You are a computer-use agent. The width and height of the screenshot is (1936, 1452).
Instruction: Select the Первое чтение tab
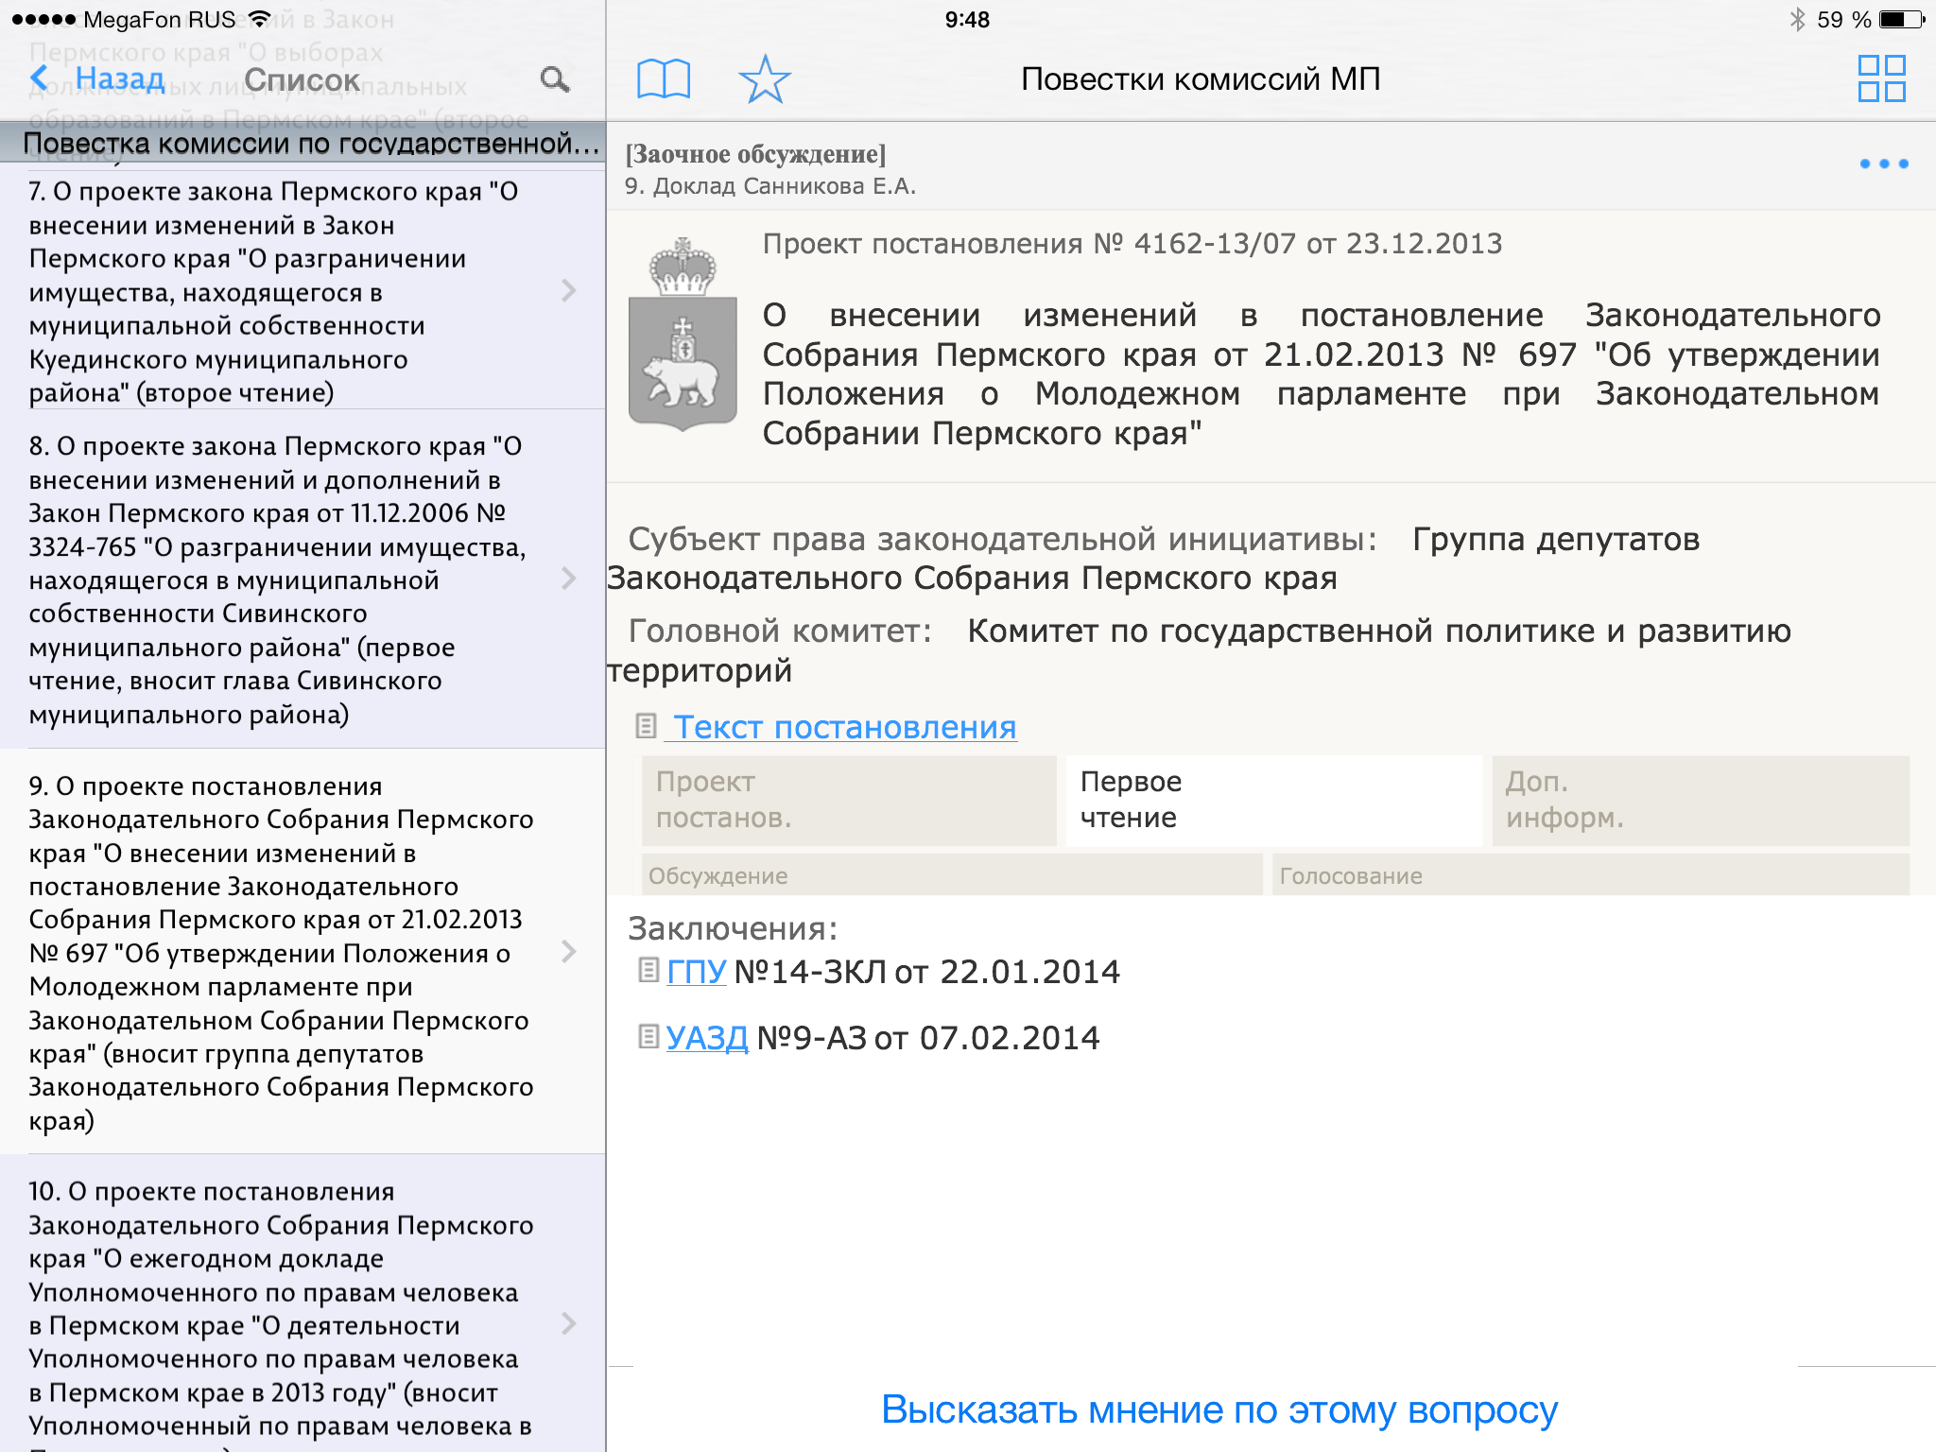click(x=1272, y=800)
